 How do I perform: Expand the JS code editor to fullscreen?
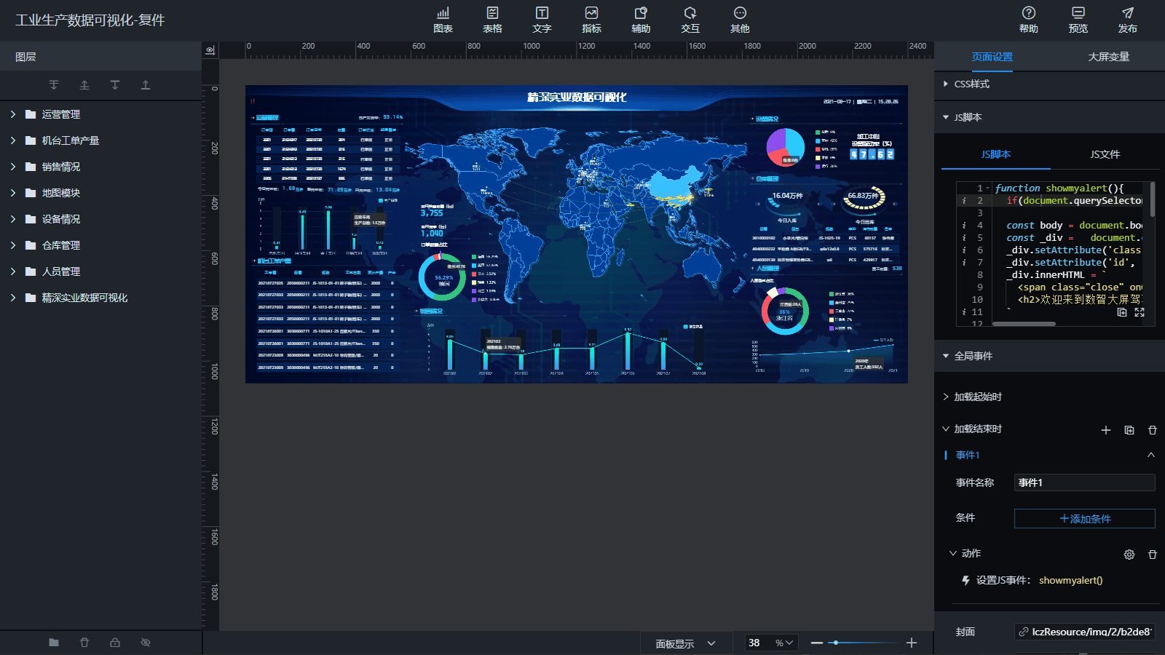(x=1140, y=312)
